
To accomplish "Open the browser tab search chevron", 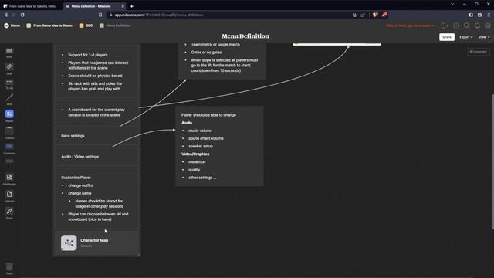I will (452, 4).
